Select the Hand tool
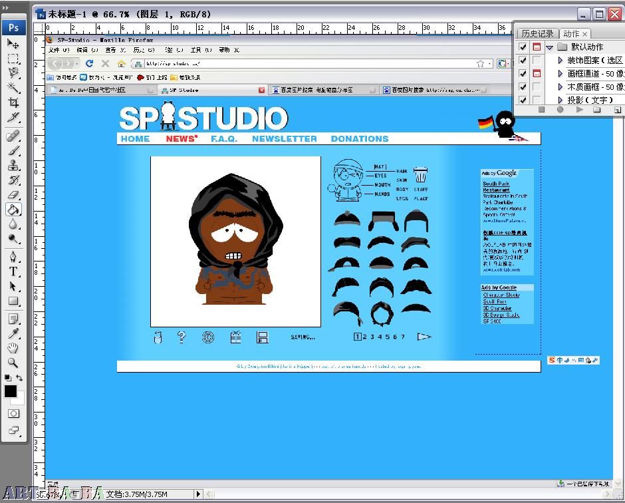The height and width of the screenshot is (503, 625). click(x=13, y=348)
